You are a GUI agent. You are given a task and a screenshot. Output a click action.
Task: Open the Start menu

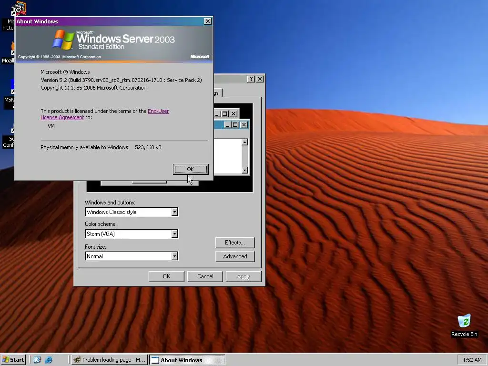click(x=13, y=360)
